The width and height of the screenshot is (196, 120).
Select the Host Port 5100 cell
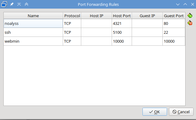coord(122,32)
